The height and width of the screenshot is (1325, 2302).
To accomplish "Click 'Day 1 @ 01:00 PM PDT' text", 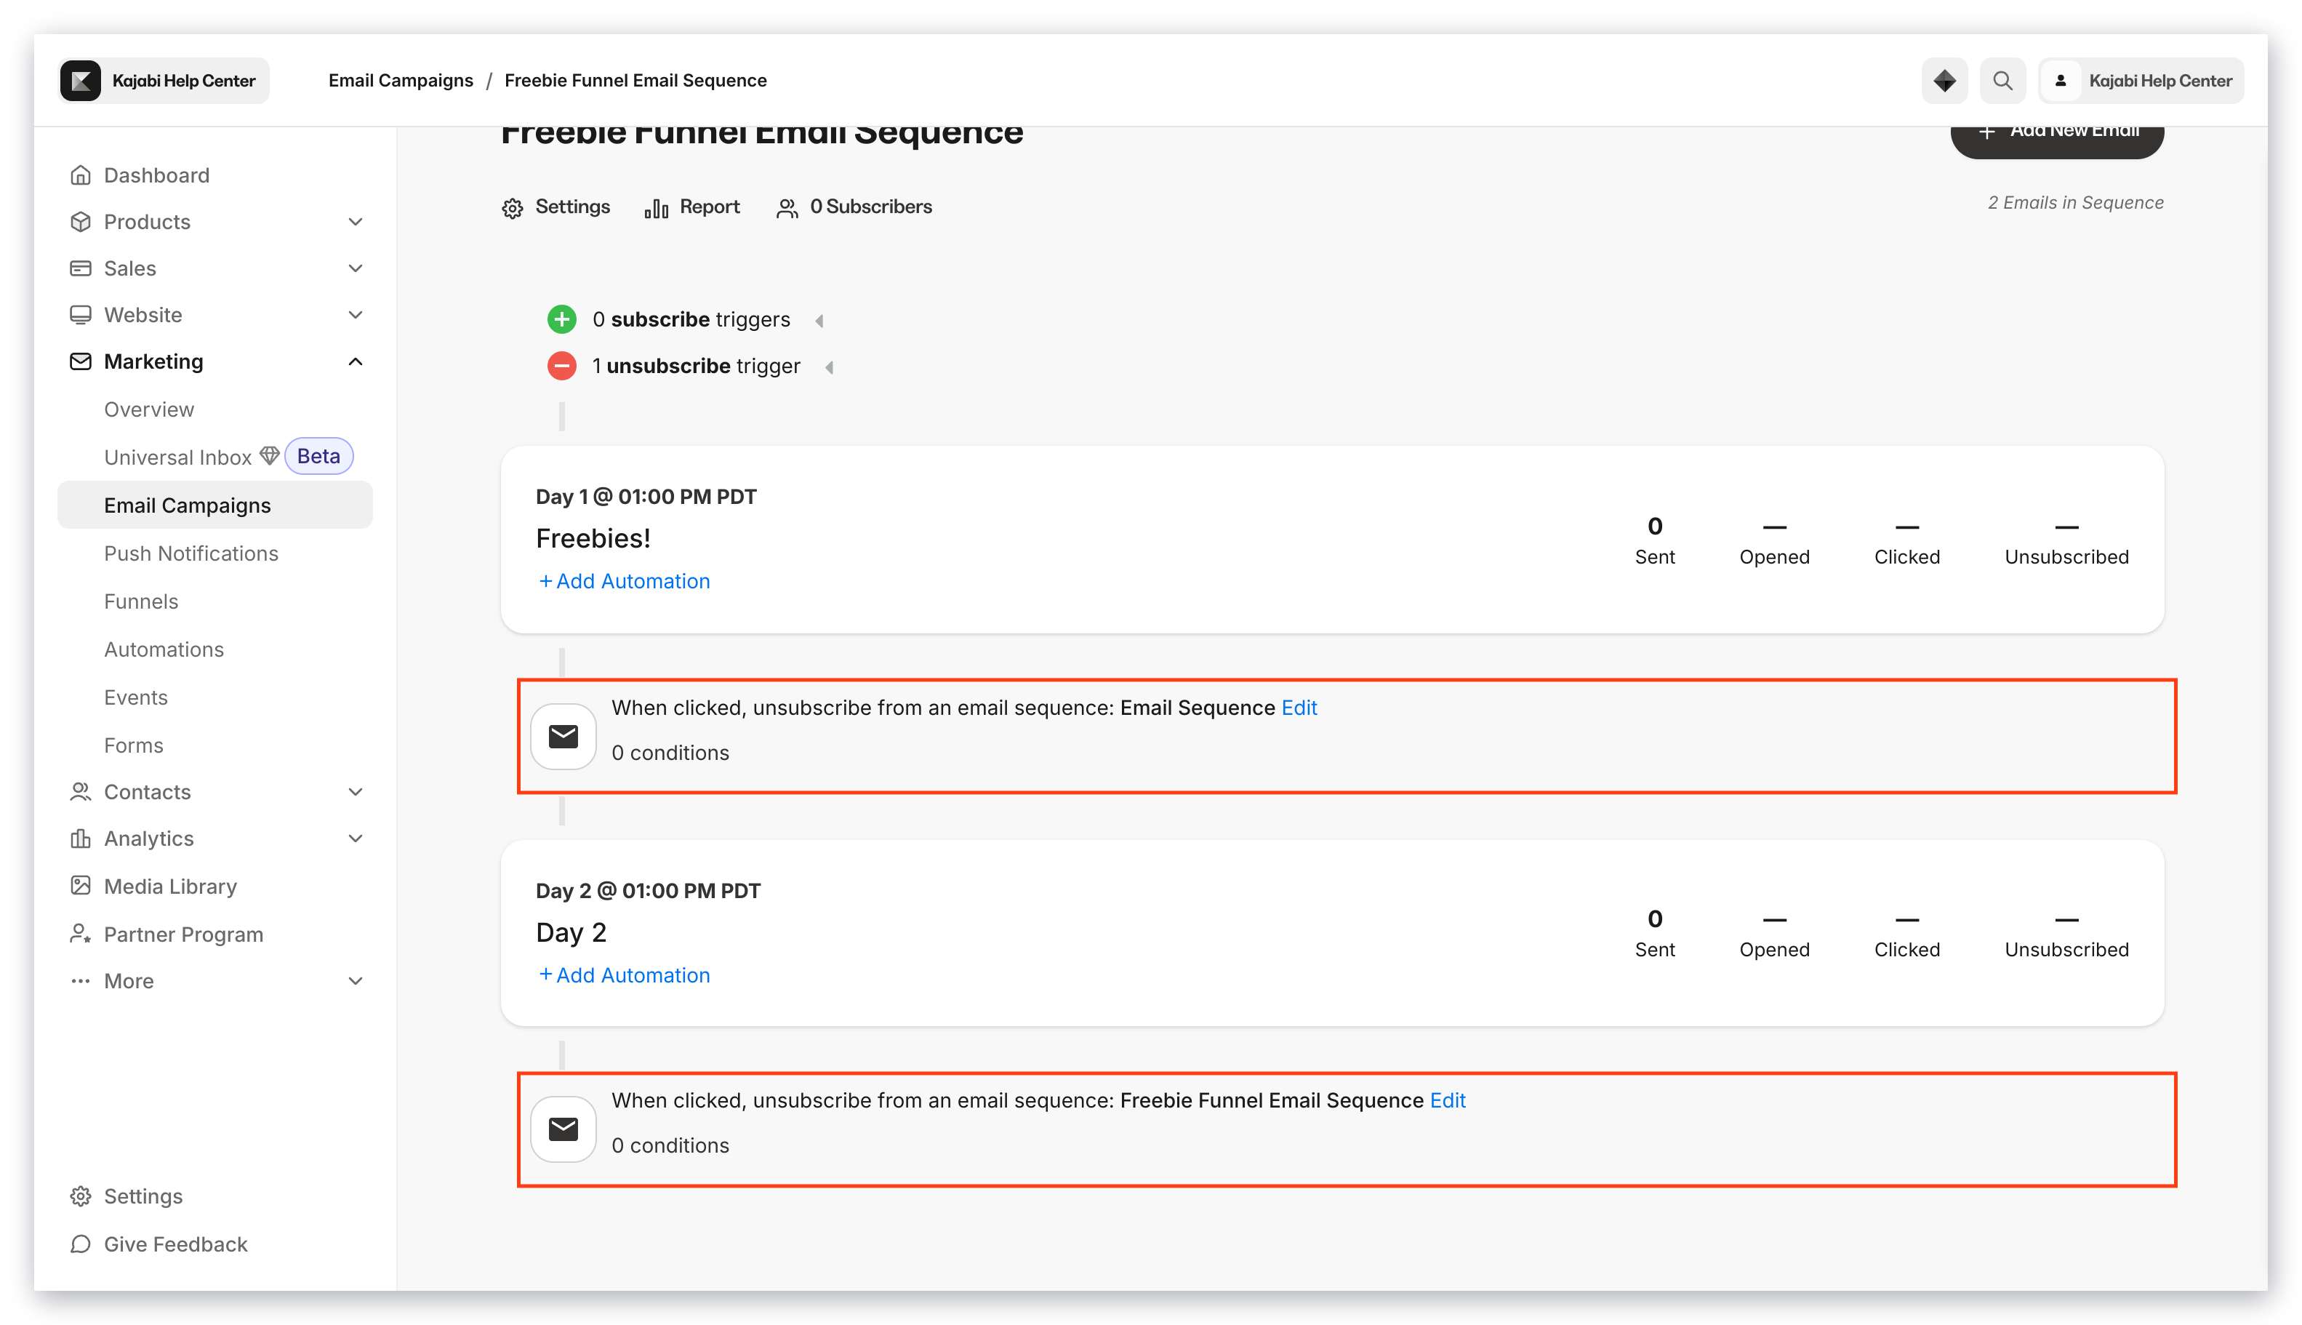I will click(646, 496).
